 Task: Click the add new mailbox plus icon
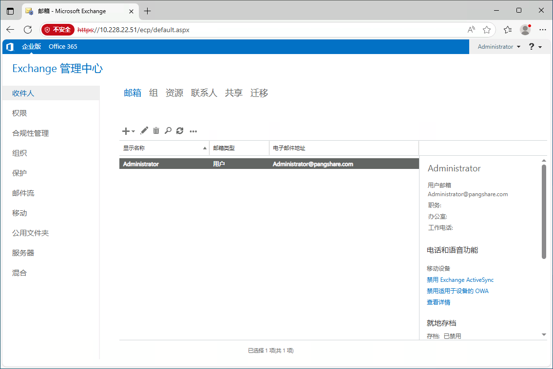pyautogui.click(x=126, y=131)
